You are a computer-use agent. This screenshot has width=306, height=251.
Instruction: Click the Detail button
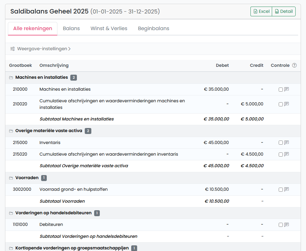[284, 12]
